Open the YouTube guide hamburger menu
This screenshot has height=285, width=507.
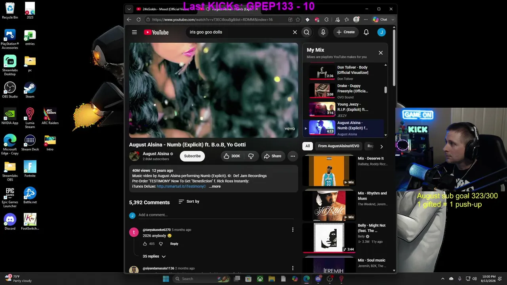point(134,32)
